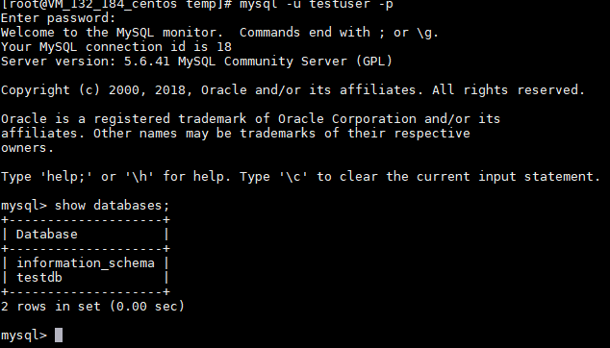Screen dimensions: 610x348
Task: Click the final 'mysql>' prompt label
Action: point(24,336)
